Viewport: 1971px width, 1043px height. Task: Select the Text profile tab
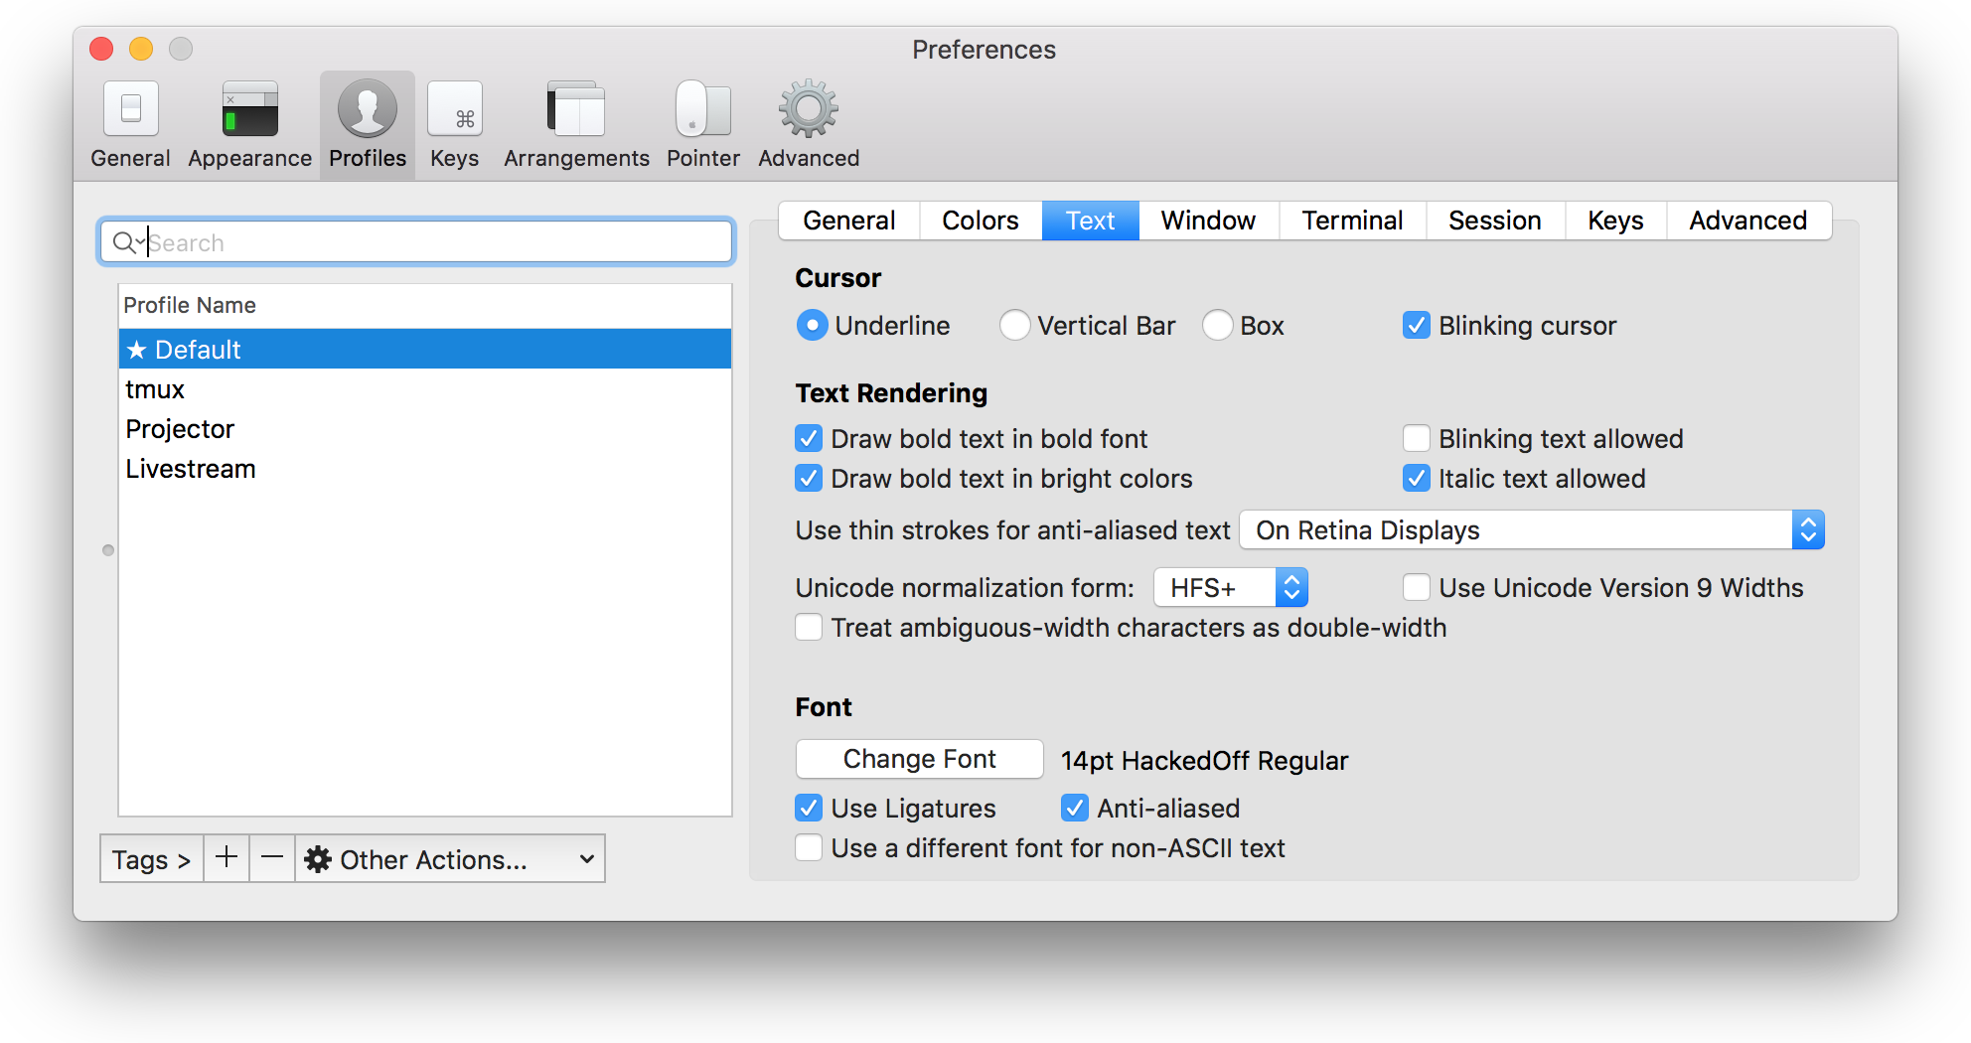tap(1090, 221)
